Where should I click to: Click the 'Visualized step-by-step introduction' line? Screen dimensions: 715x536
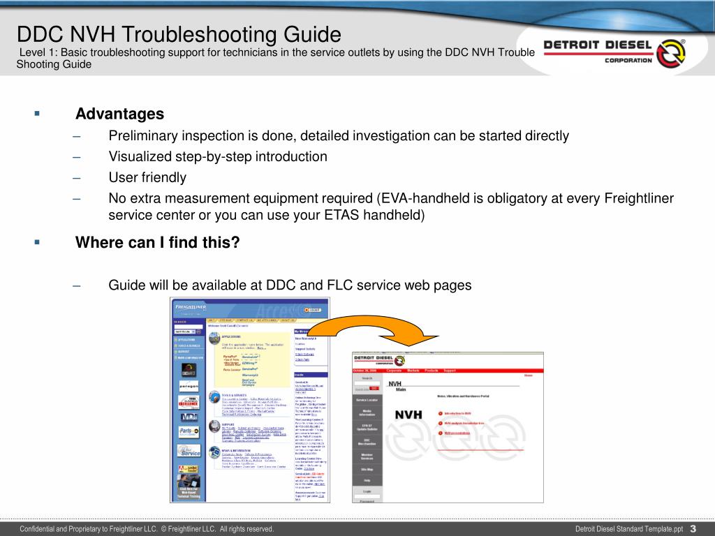(x=218, y=156)
